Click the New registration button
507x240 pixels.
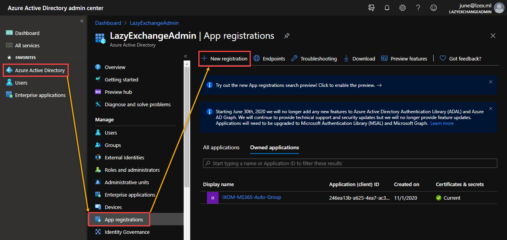point(224,59)
